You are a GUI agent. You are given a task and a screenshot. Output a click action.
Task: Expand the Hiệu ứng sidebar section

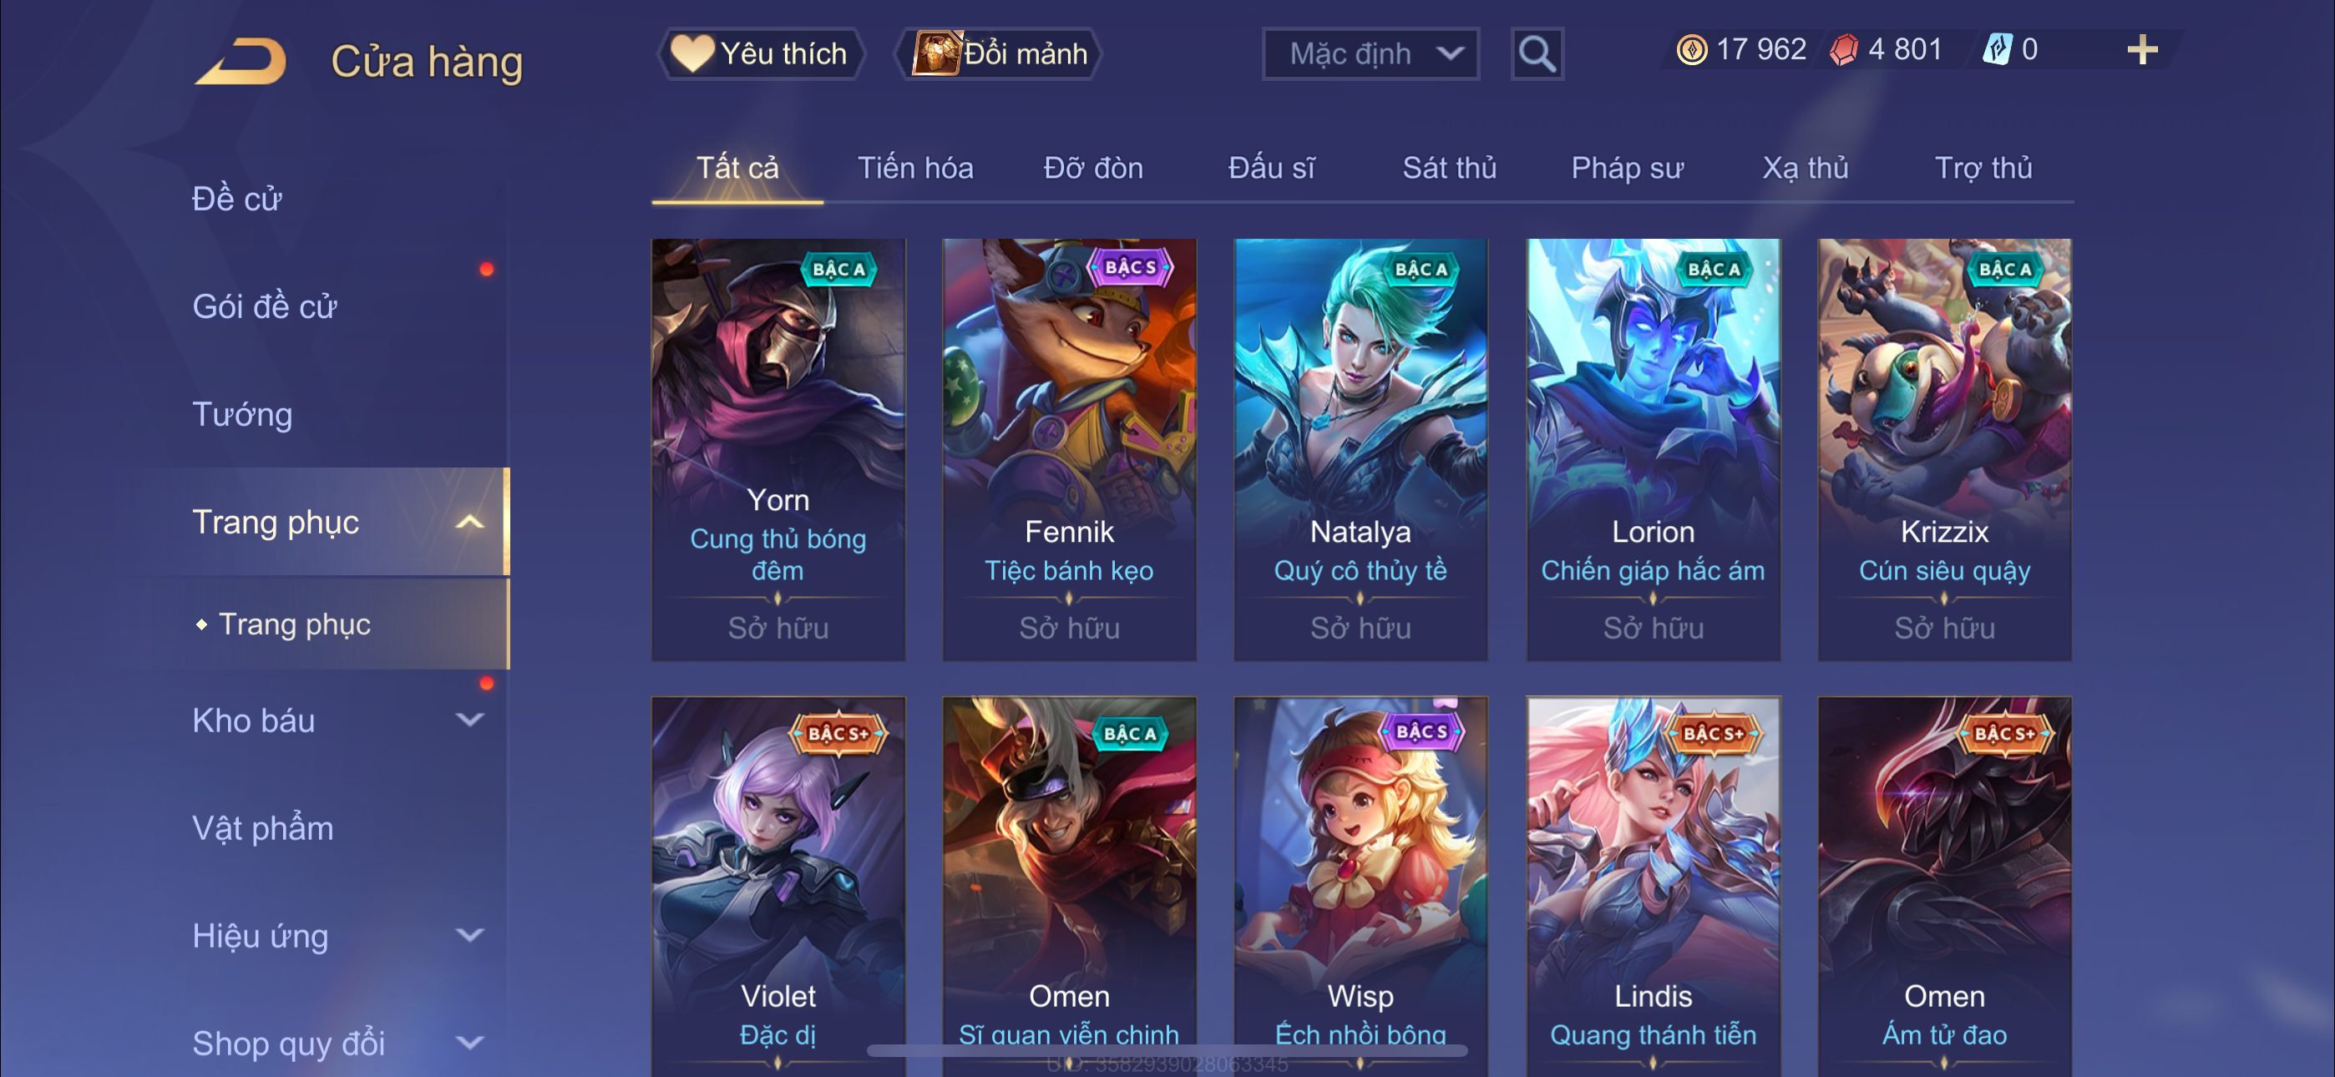point(469,936)
